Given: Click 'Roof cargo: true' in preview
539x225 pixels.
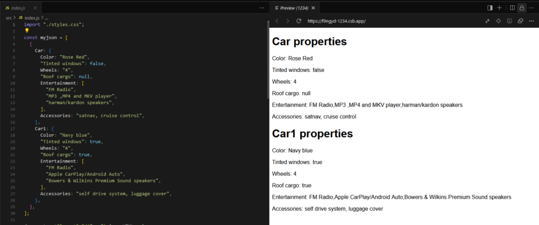Looking at the screenshot, I should tap(292, 186).
